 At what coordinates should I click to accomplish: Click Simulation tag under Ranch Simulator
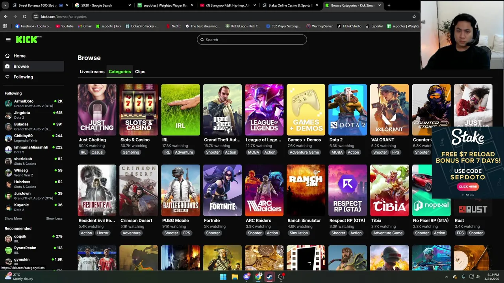pyautogui.click(x=299, y=233)
